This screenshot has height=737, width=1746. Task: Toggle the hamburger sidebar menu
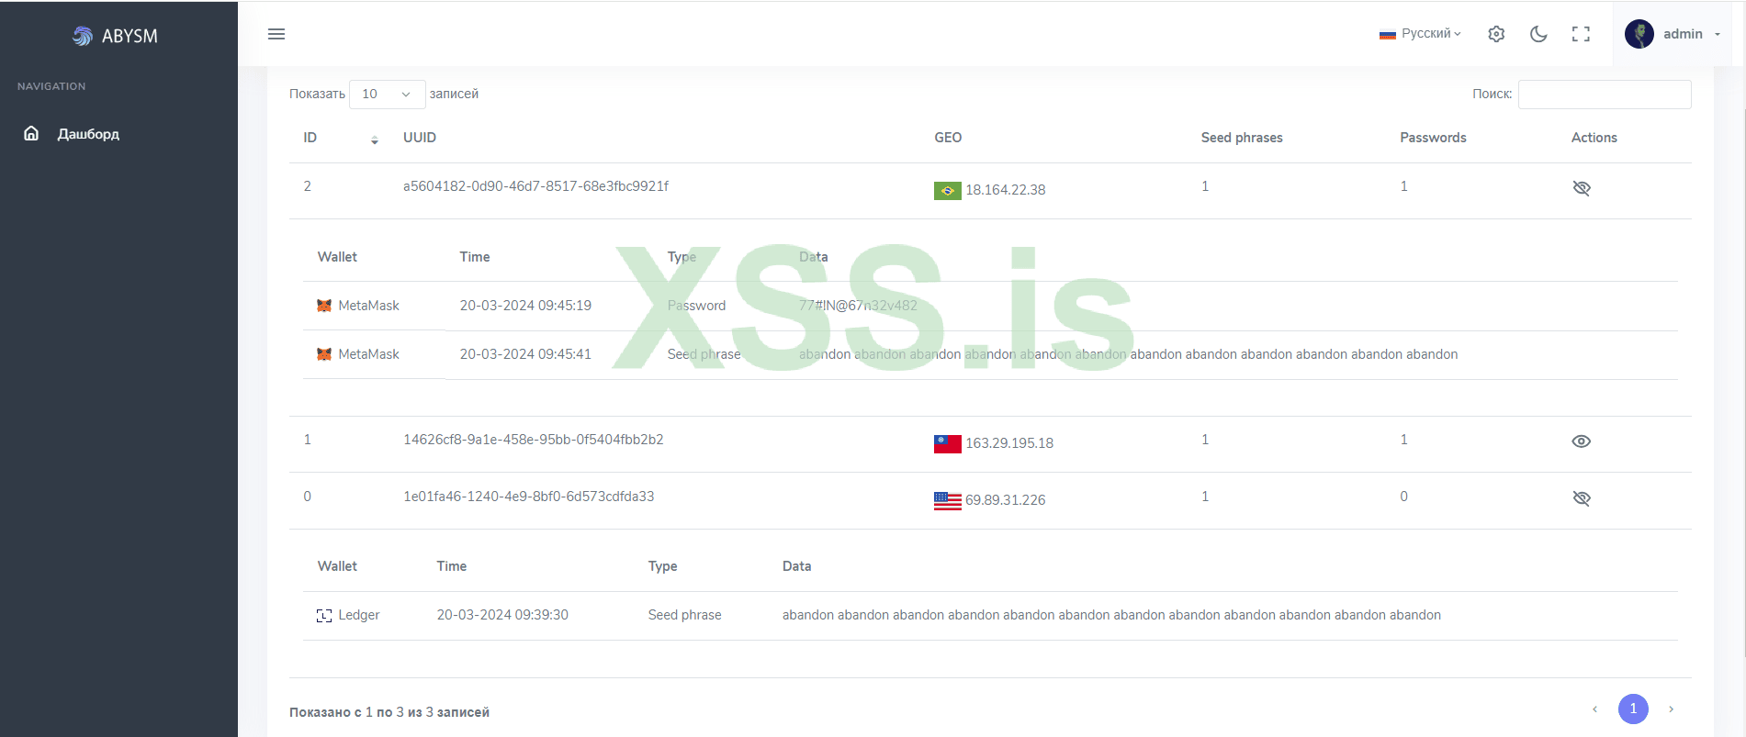click(x=276, y=34)
